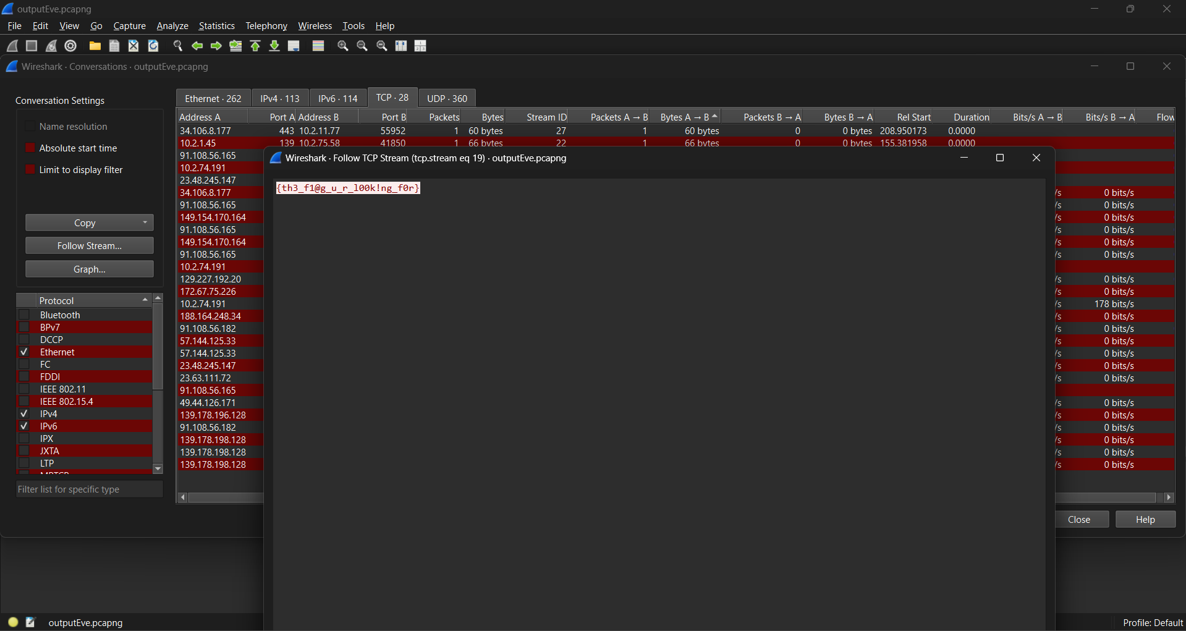Toggle packet list colorization icon
The image size is (1186, 631).
pyautogui.click(x=318, y=46)
